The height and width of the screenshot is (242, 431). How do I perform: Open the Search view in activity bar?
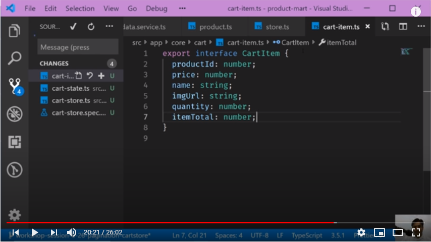pyautogui.click(x=14, y=58)
